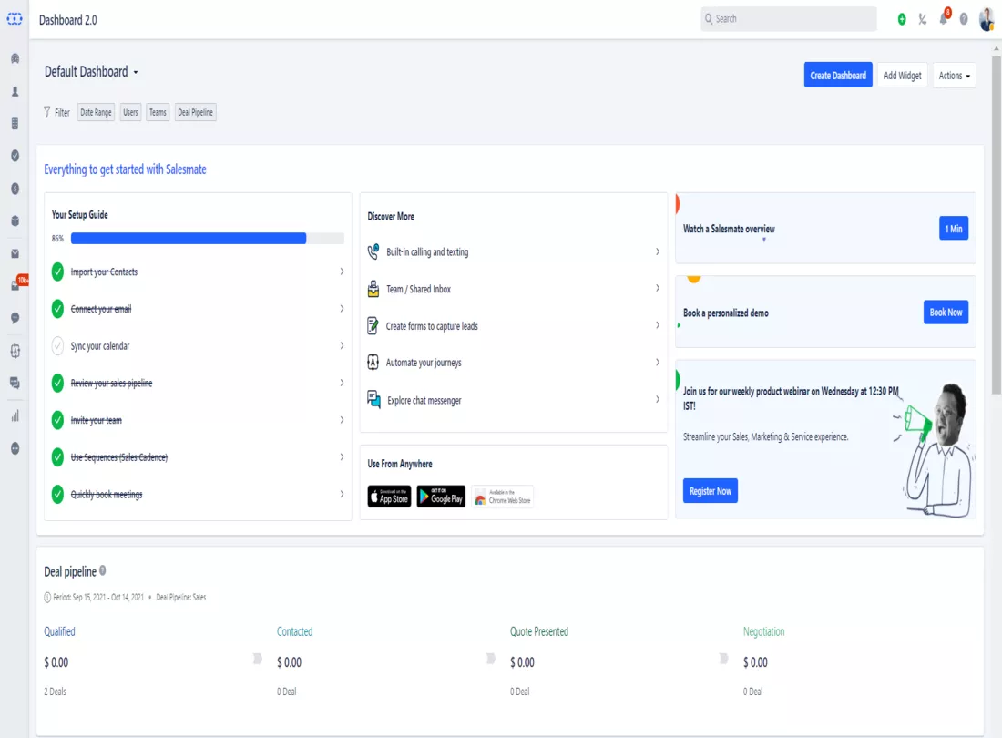The image size is (1002, 738).
Task: Toggle the Sync your calendar checkmark
Action: 57,346
